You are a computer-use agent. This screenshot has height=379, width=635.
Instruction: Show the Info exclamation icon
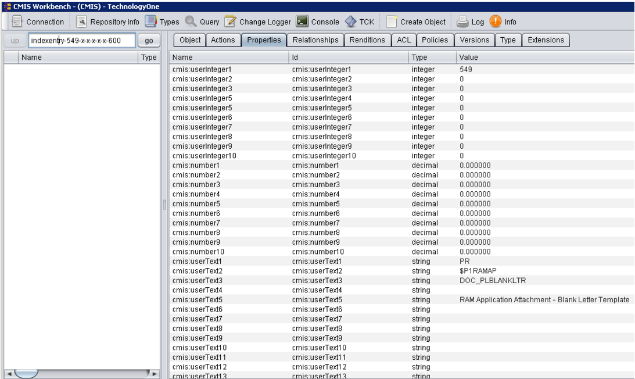(496, 22)
